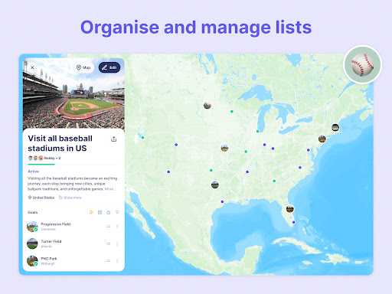Switch to the Map view
Viewport: 392px width, 294px height.
click(83, 67)
